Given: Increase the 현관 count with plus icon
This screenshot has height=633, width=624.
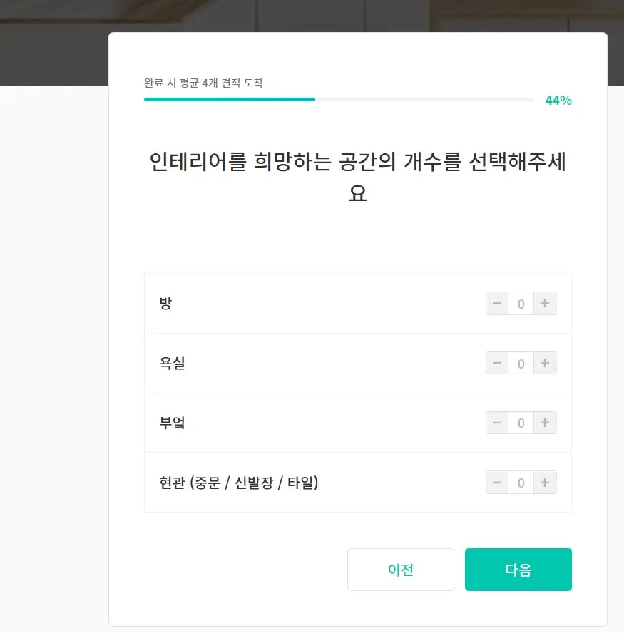Looking at the screenshot, I should click(544, 483).
